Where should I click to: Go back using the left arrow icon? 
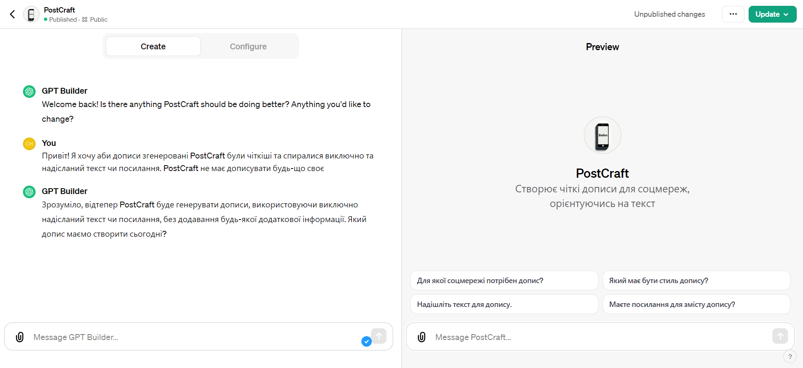(13, 14)
